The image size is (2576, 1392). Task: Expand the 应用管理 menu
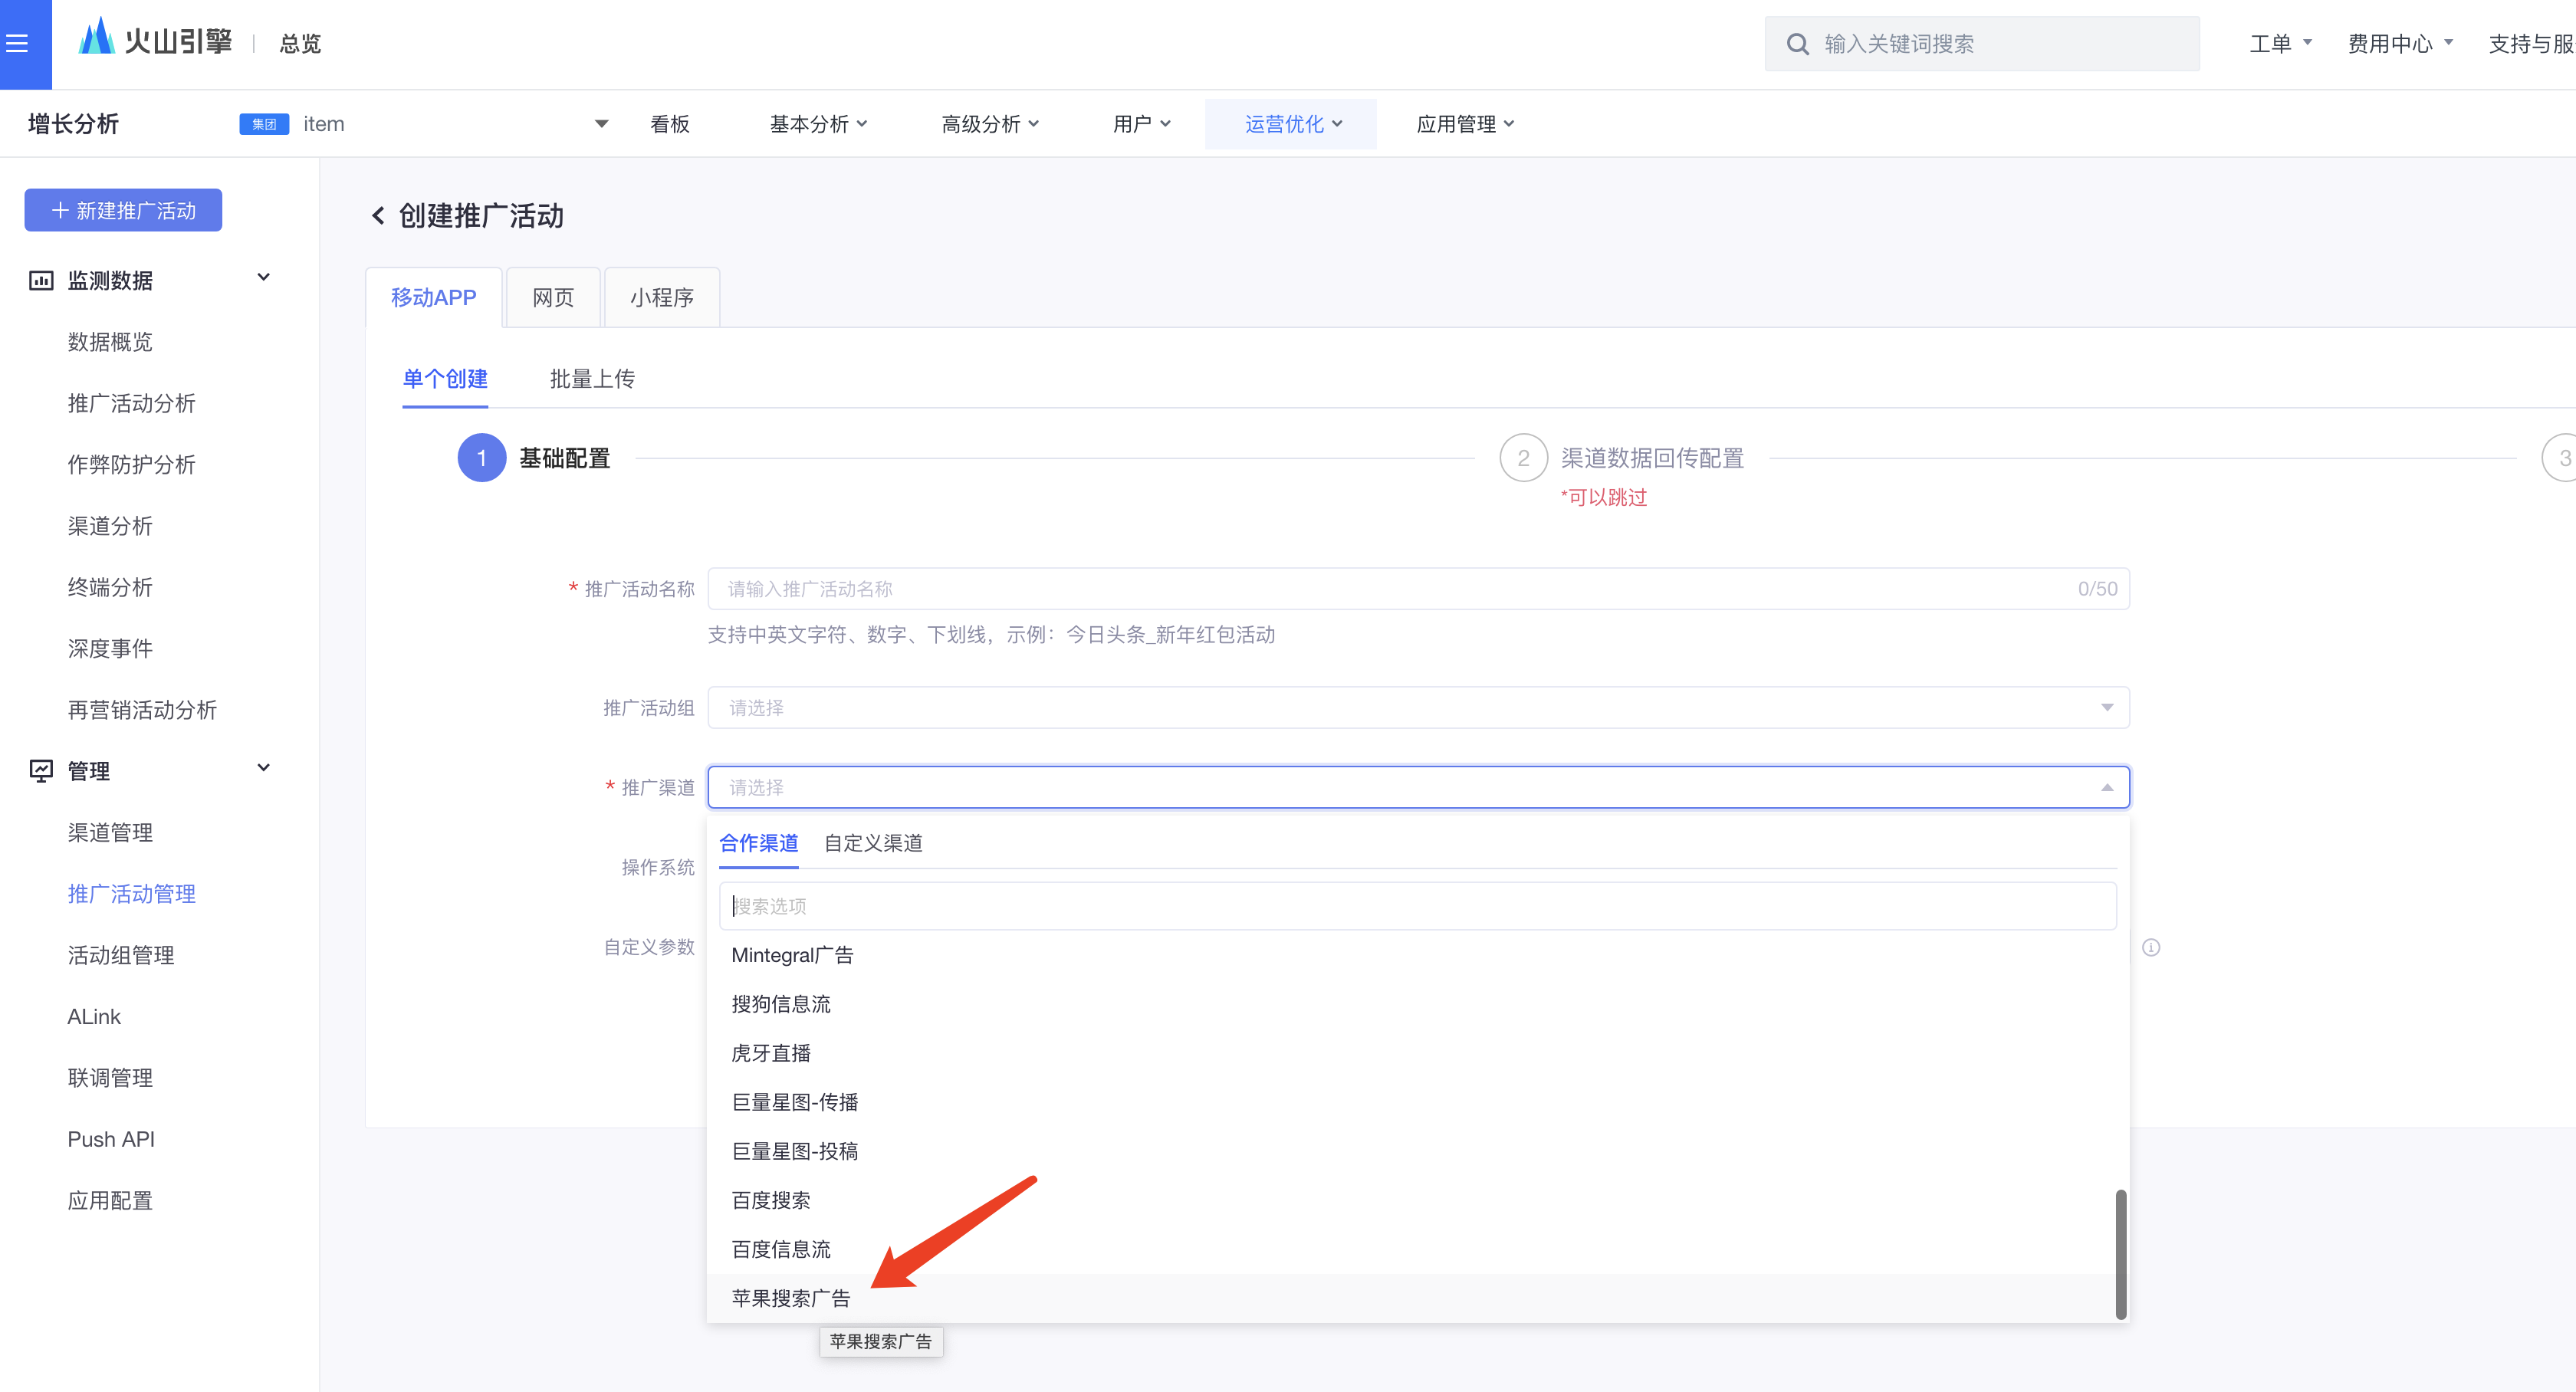pyautogui.click(x=1465, y=124)
